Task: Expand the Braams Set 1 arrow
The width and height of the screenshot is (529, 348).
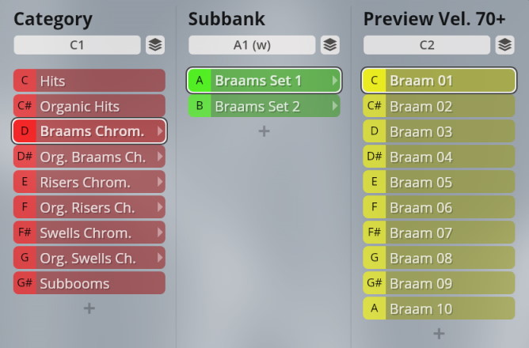Action: coord(334,81)
